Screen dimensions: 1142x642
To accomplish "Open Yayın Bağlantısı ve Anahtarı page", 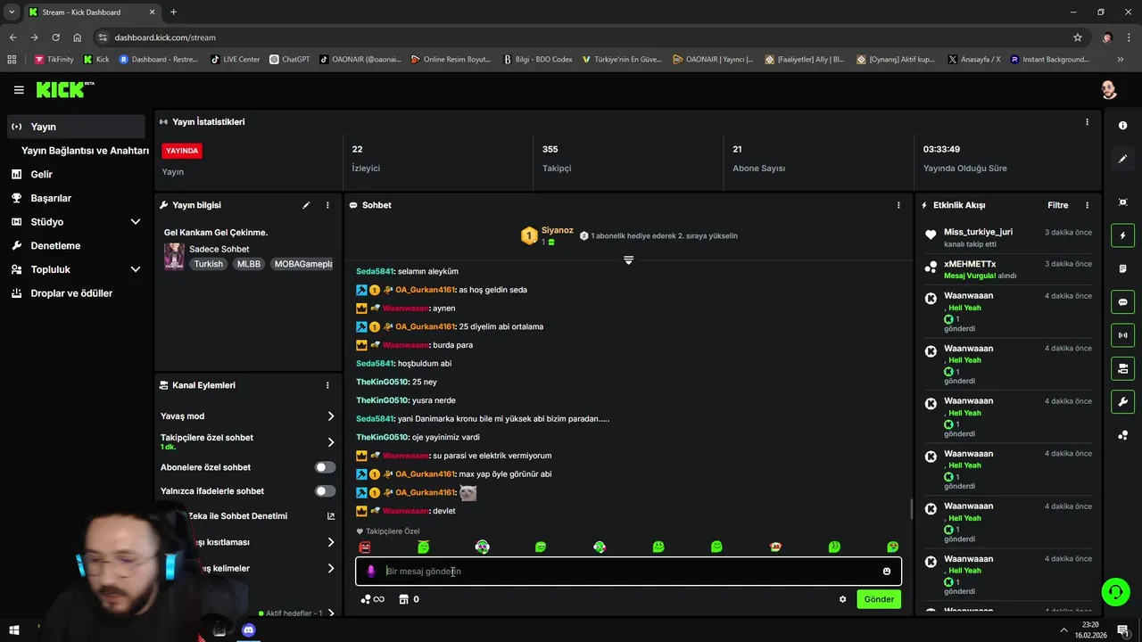I will (85, 151).
